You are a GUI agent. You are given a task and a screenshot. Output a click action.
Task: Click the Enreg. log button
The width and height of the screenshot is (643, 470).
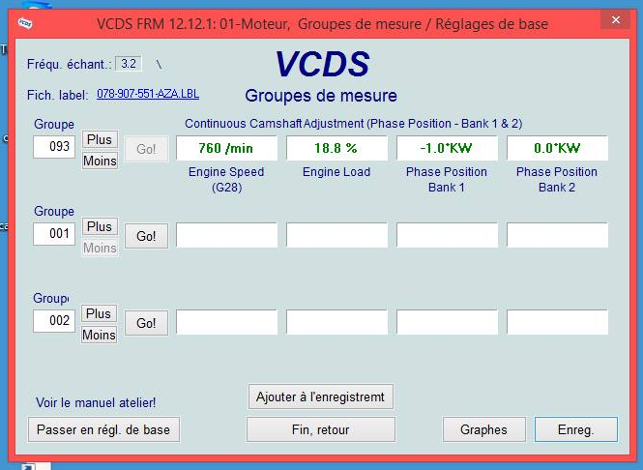click(x=575, y=429)
